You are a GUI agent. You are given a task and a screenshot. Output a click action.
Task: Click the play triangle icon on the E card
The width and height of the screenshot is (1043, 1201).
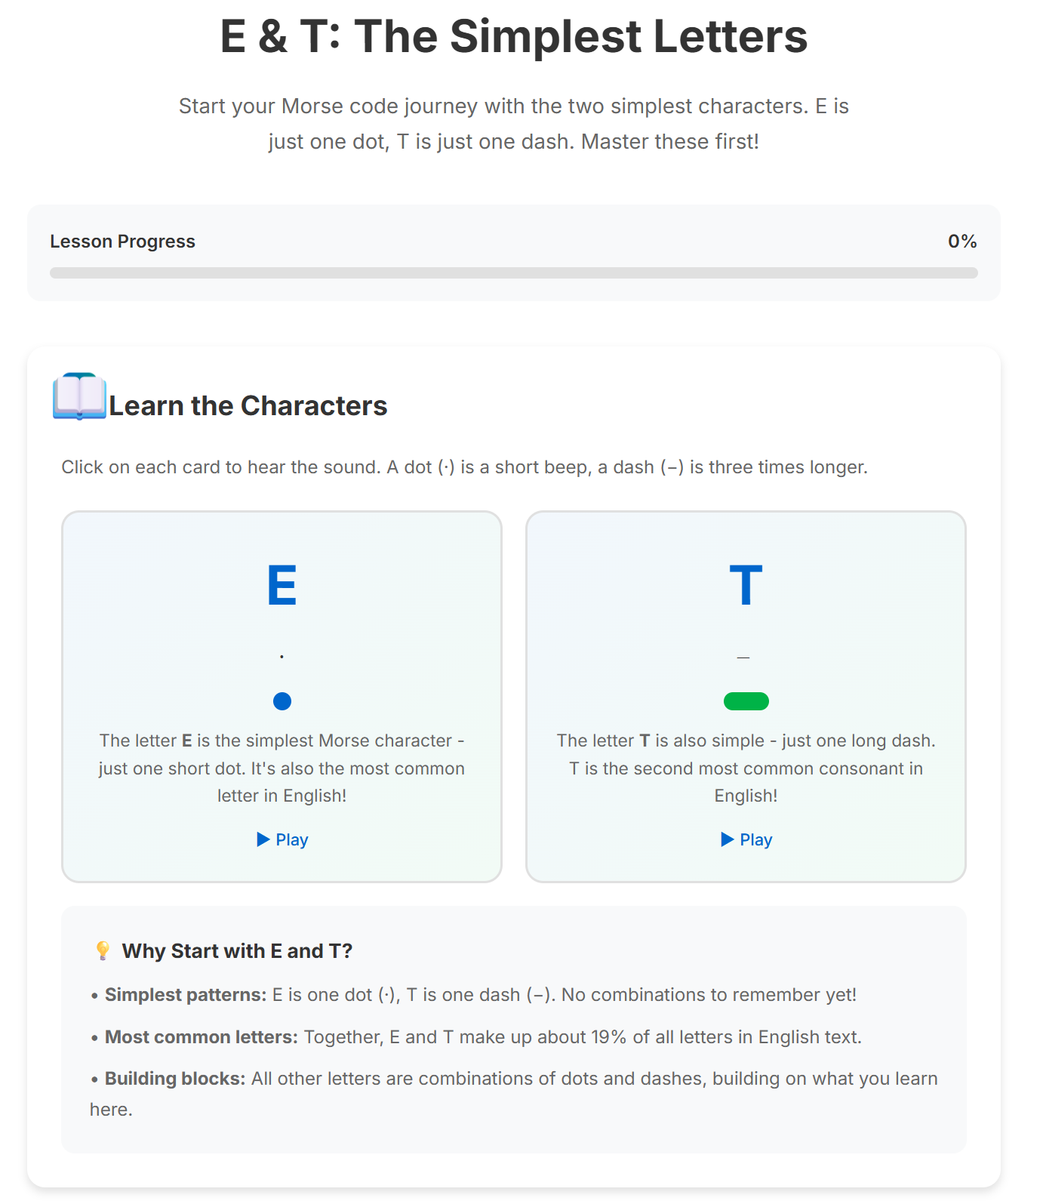click(x=263, y=839)
